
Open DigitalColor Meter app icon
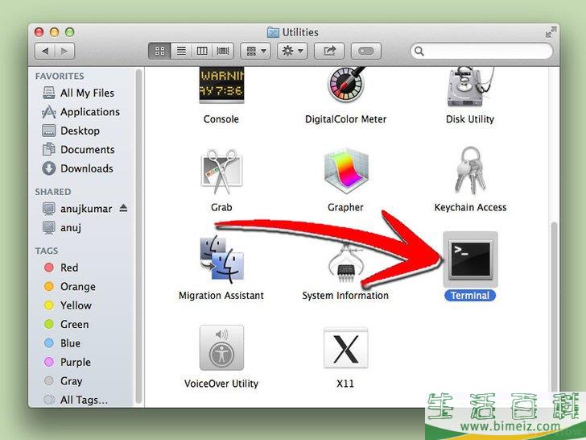tap(346, 85)
